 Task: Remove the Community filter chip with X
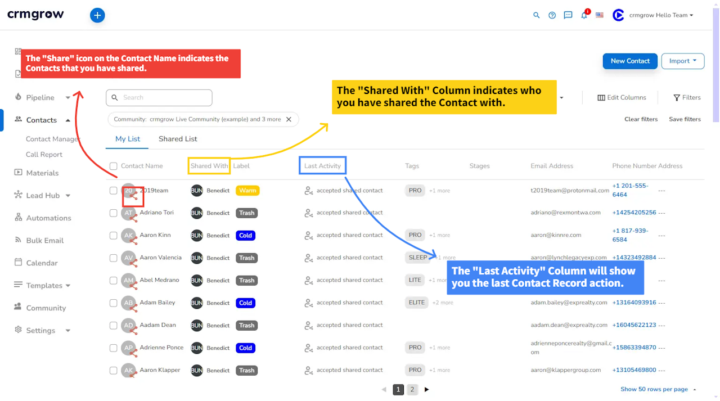(x=289, y=119)
